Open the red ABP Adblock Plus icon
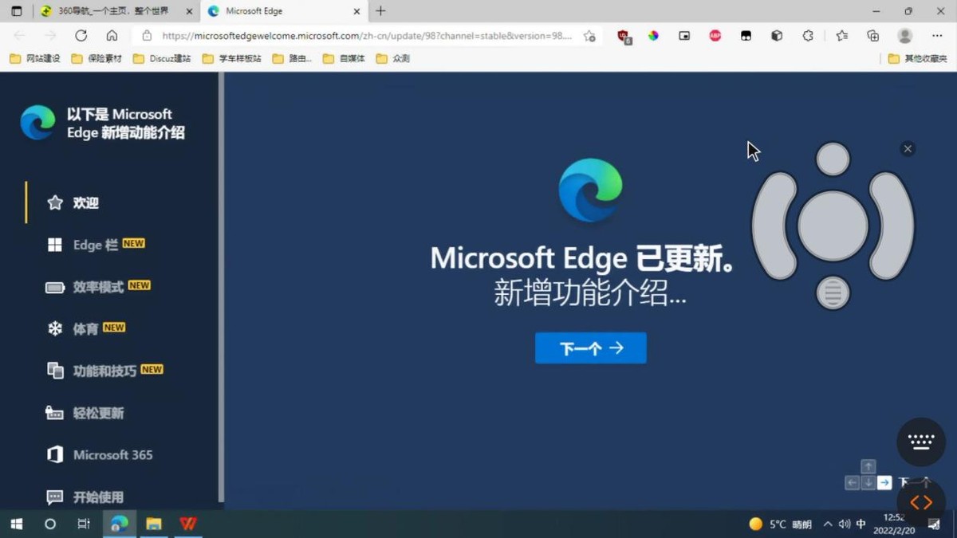Viewport: 957px width, 538px height. (715, 36)
